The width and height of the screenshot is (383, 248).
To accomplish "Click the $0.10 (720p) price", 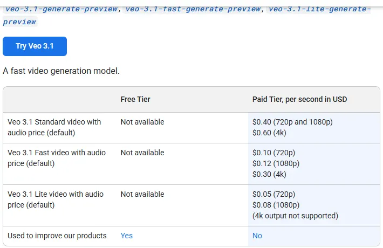I will [x=274, y=153].
